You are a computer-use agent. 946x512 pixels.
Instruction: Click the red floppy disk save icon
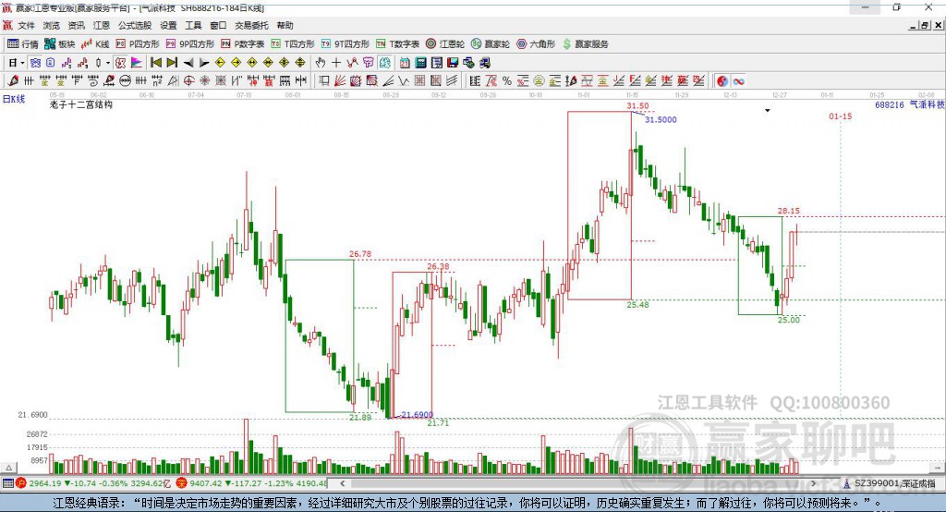[x=452, y=63]
